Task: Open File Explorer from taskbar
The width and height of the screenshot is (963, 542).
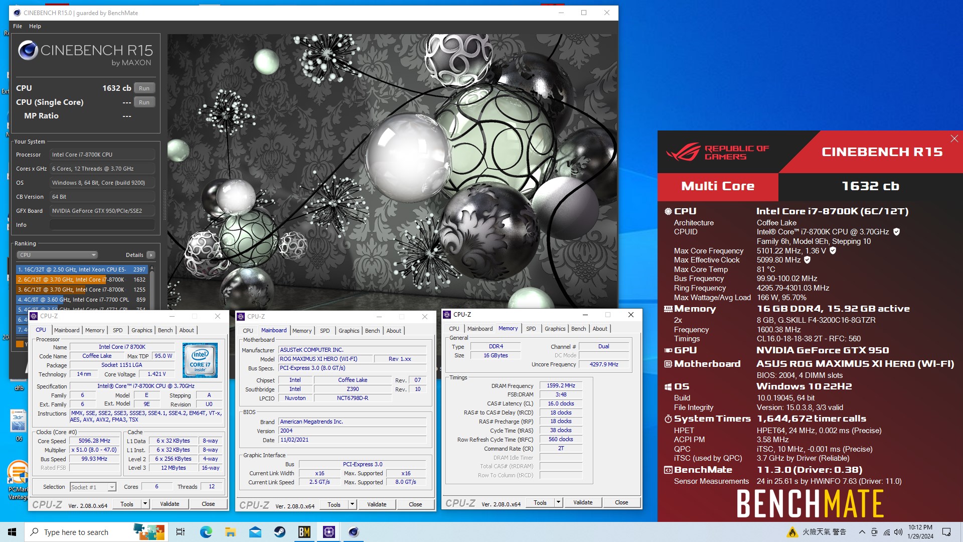Action: (230, 532)
